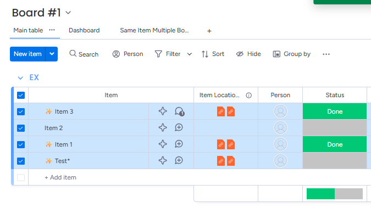
Task: Open second orange link file in Test* row
Action: (231, 161)
